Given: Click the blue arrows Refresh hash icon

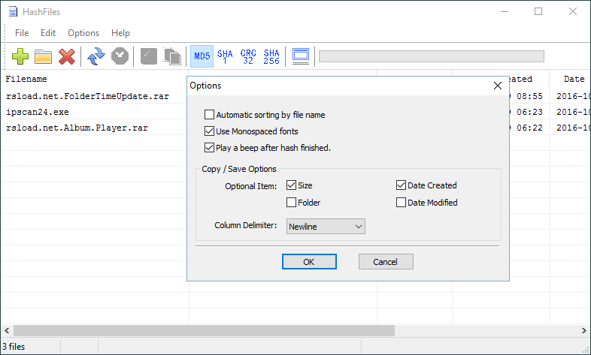Looking at the screenshot, I should click(x=96, y=56).
